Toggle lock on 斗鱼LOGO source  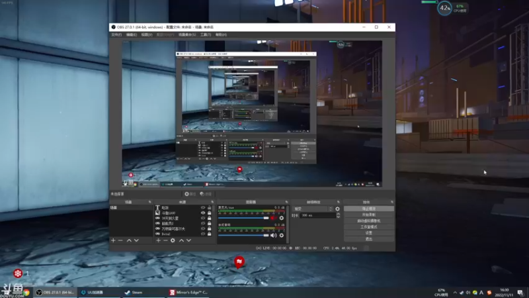pos(209,213)
